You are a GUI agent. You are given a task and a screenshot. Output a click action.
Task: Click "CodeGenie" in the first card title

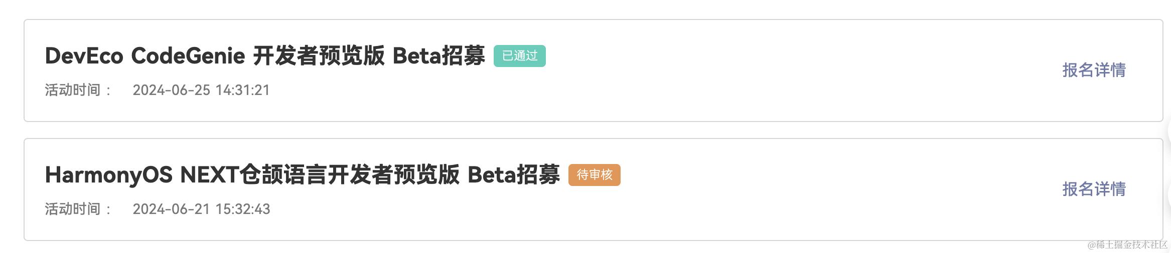point(188,56)
